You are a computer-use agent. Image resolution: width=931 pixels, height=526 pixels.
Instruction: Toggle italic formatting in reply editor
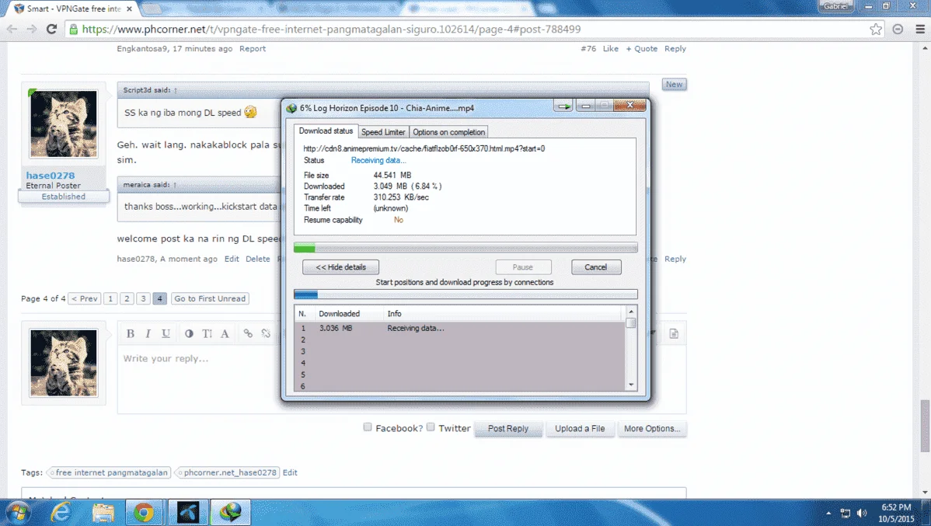coord(148,333)
